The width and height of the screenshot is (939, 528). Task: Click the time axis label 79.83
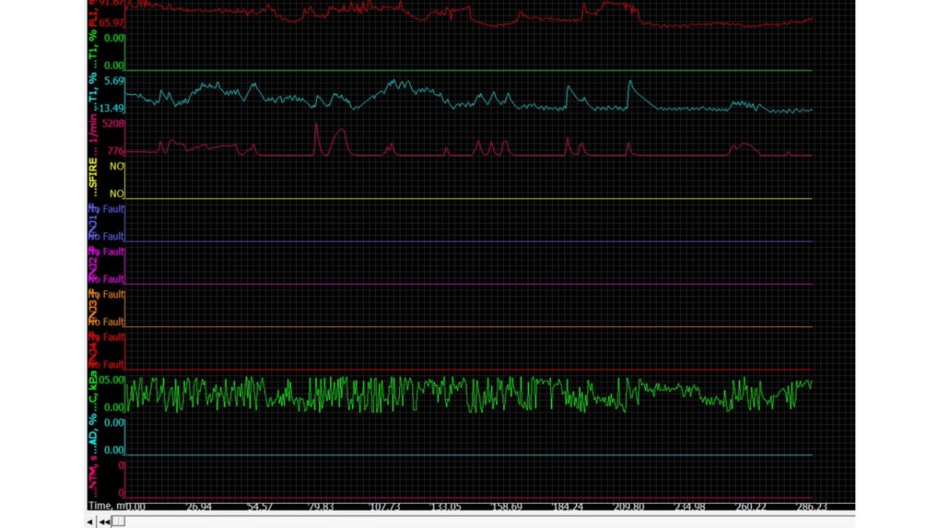click(x=322, y=507)
